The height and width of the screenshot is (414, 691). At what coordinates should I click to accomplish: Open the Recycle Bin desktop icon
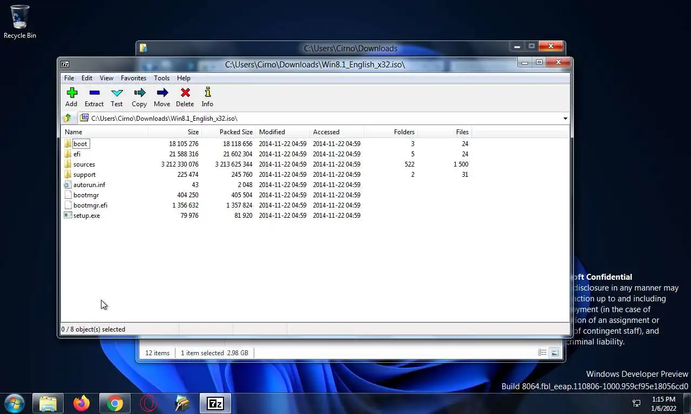pyautogui.click(x=20, y=22)
